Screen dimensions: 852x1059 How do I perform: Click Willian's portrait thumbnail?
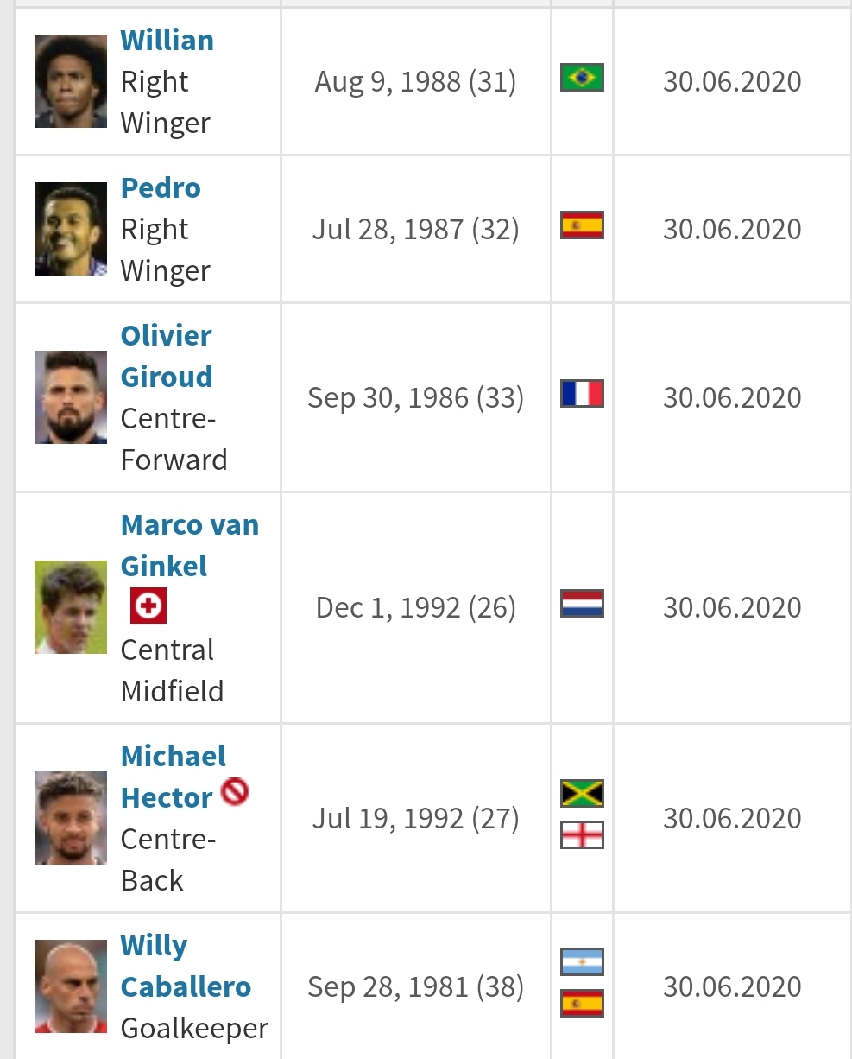[x=71, y=81]
